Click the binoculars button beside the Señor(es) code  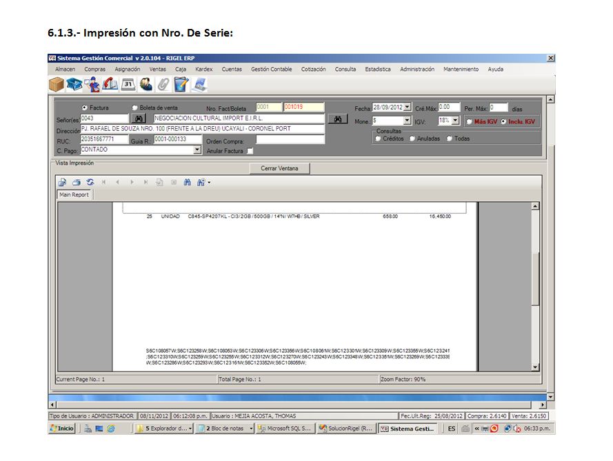tap(139, 119)
